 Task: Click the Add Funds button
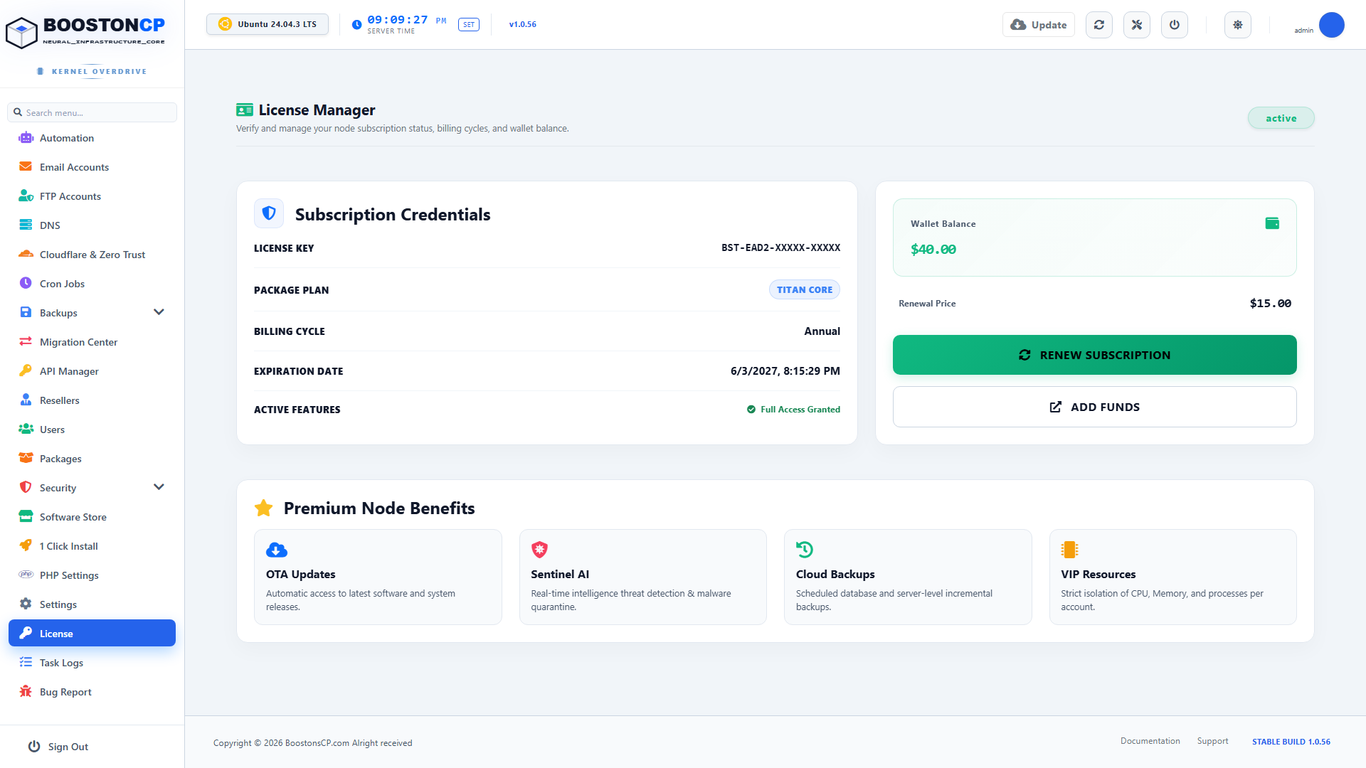pos(1094,407)
